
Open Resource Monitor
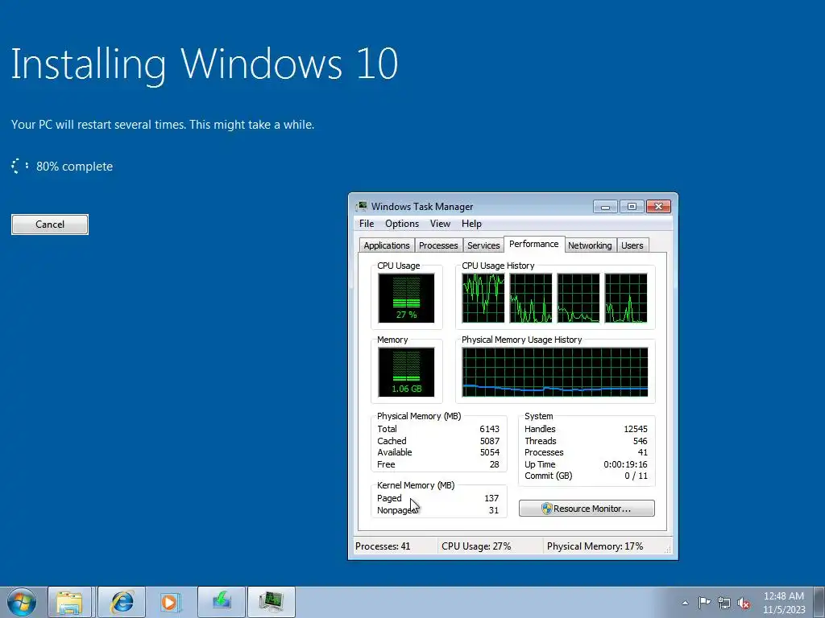[x=587, y=509]
